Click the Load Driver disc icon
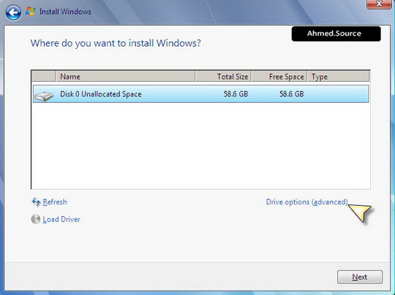395x295 pixels. click(36, 219)
